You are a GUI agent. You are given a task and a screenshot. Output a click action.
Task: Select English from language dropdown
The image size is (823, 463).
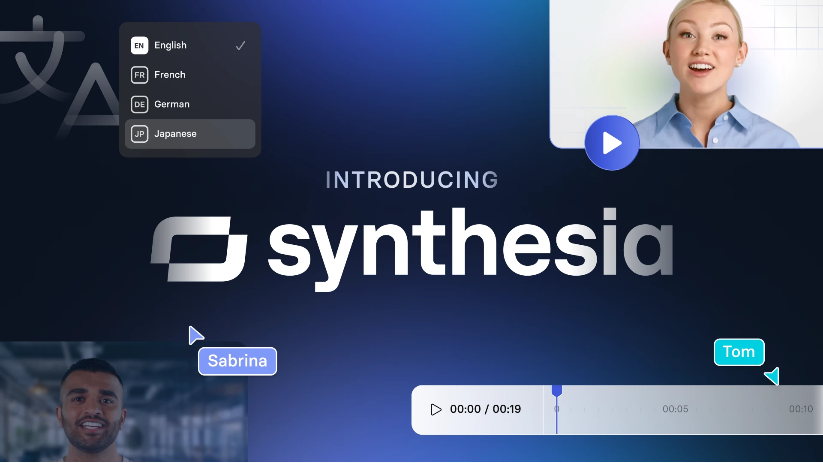pyautogui.click(x=190, y=45)
